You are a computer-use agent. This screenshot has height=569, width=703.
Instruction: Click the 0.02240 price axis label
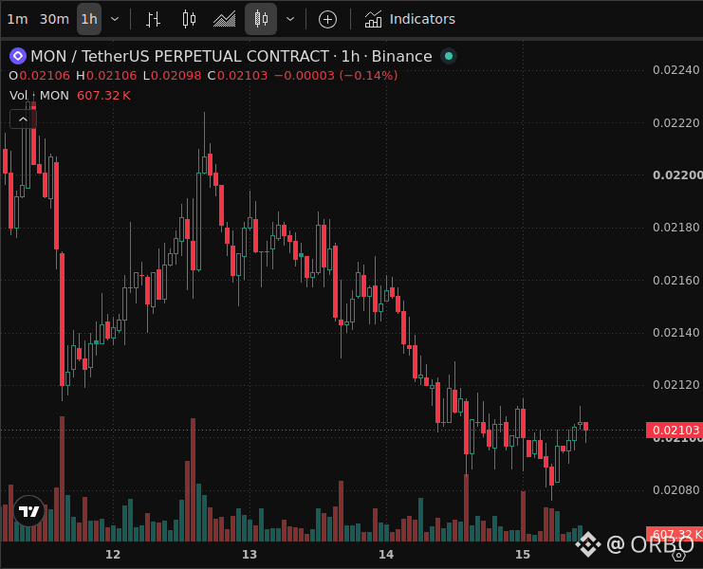pos(676,70)
